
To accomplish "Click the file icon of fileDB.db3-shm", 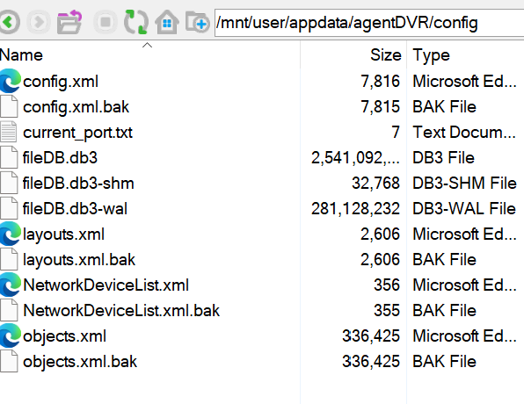I will point(9,183).
